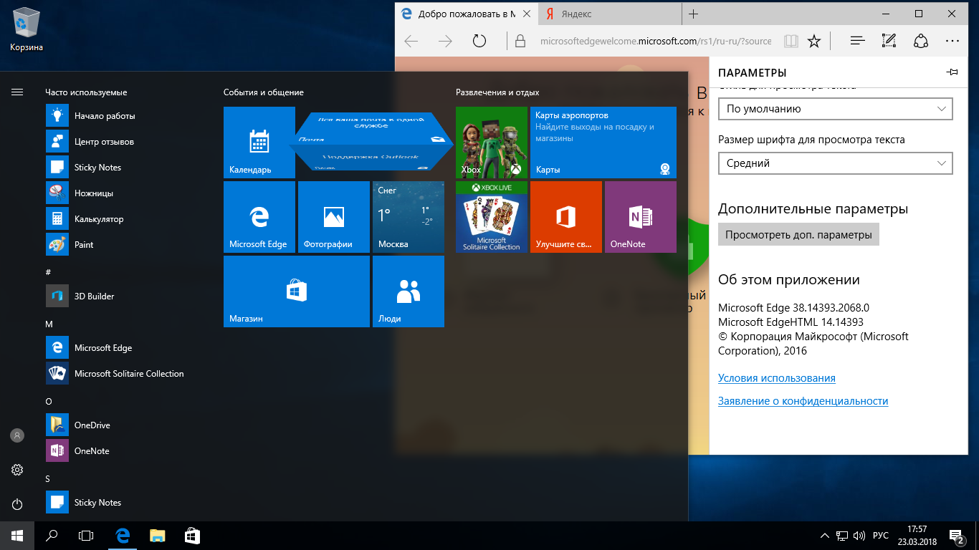Image resolution: width=979 pixels, height=550 pixels.
Task: Open the People tile
Action: [408, 291]
